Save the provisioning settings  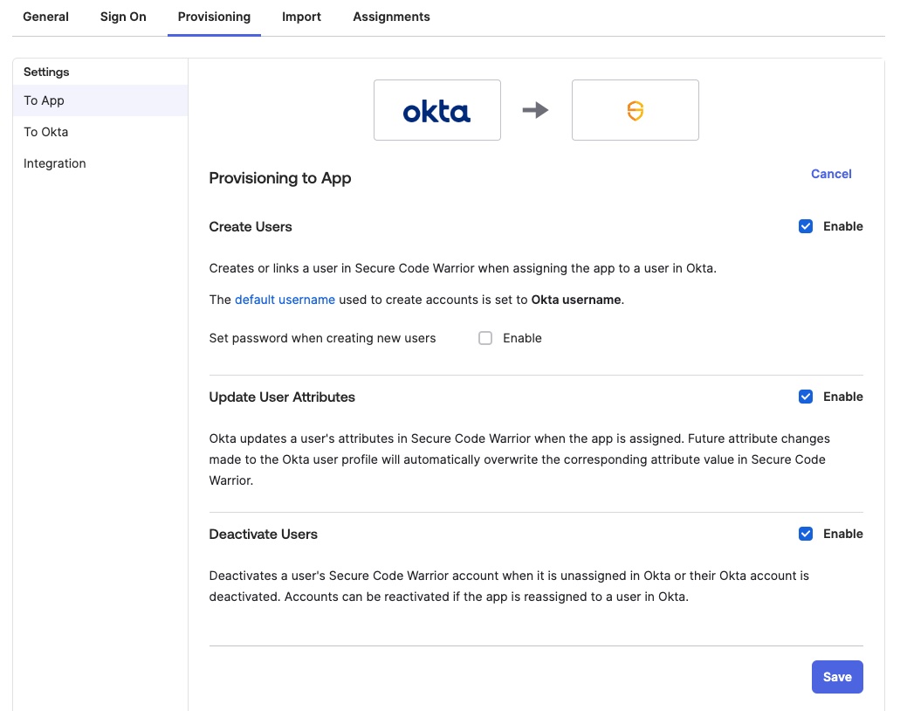(837, 677)
